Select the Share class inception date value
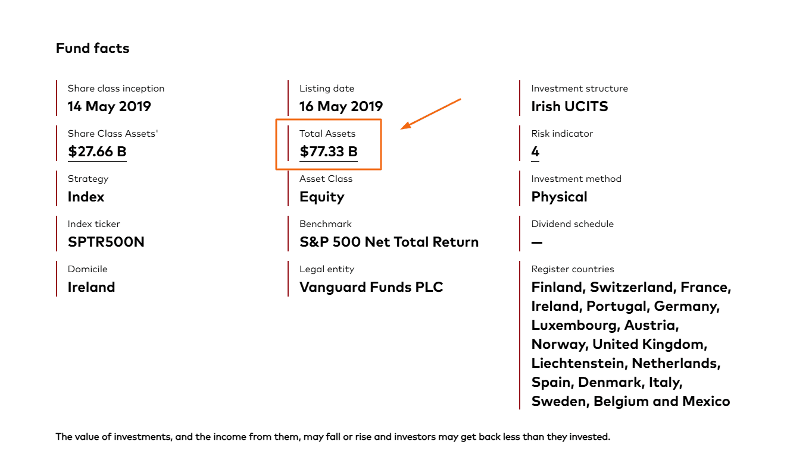This screenshot has width=787, height=460. (110, 107)
